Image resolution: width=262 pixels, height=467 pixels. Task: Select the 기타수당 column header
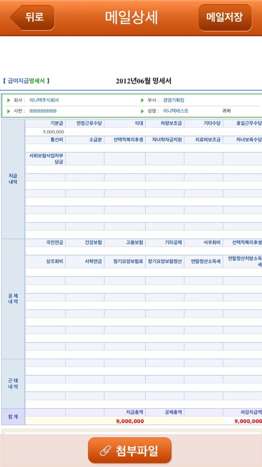203,124
